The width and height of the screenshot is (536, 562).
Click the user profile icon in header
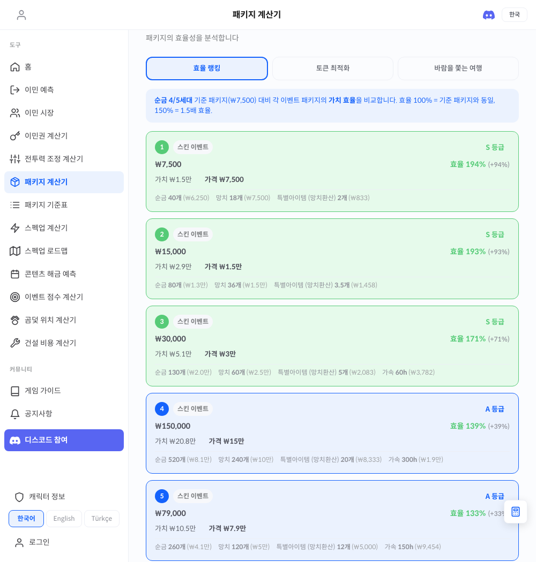pos(21,14)
